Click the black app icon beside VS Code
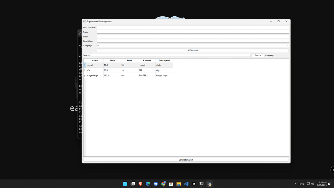Screen dimensions: 334x188 coord(194,184)
